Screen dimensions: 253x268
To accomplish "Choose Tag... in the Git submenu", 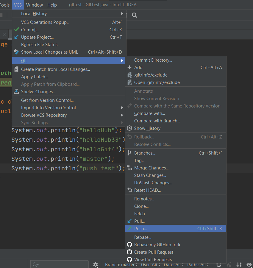I will pos(176,161).
